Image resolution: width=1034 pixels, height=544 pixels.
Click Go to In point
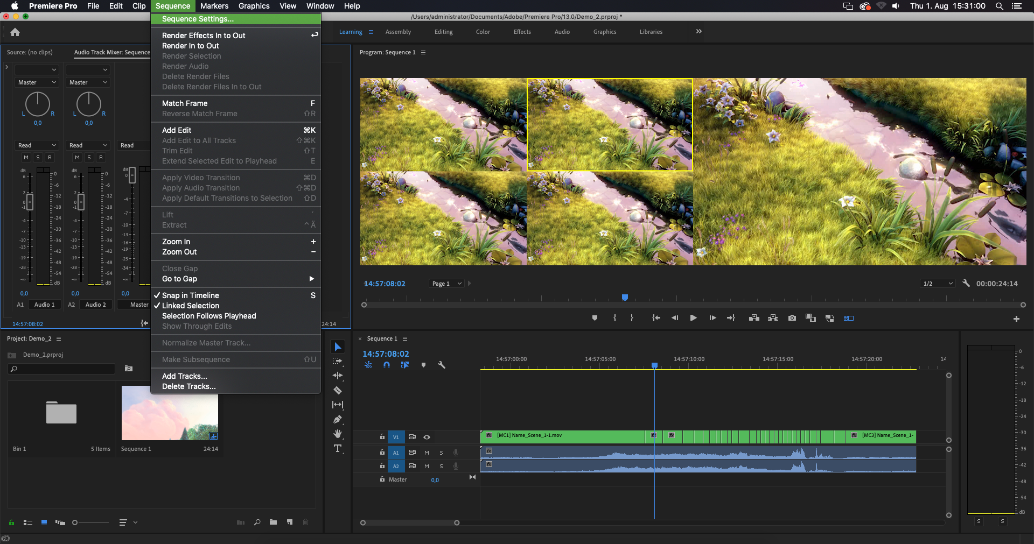[656, 318]
